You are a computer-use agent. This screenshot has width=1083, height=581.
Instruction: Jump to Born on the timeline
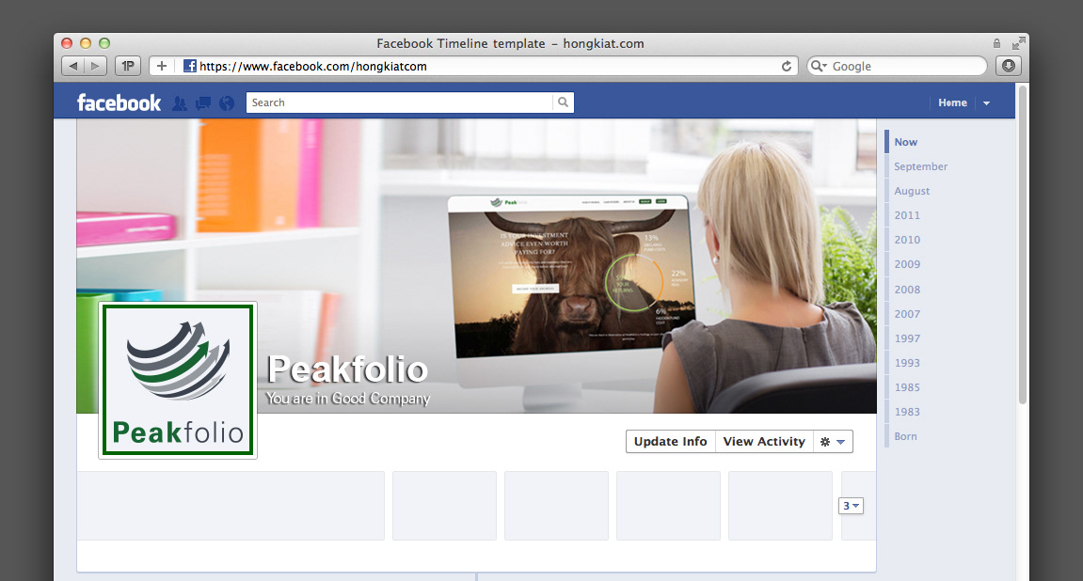(x=905, y=437)
